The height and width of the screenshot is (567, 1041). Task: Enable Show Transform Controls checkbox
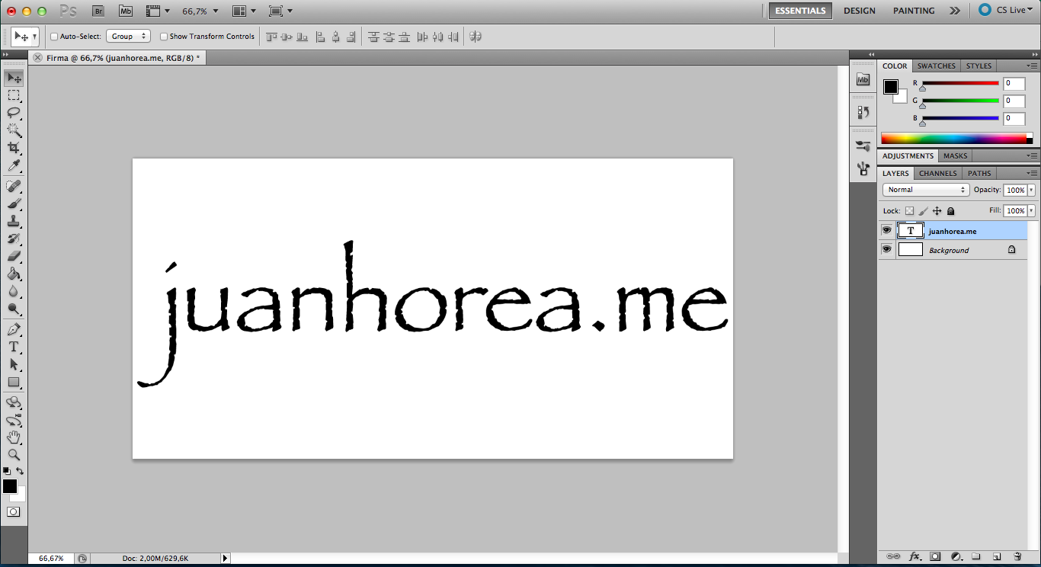coord(164,37)
